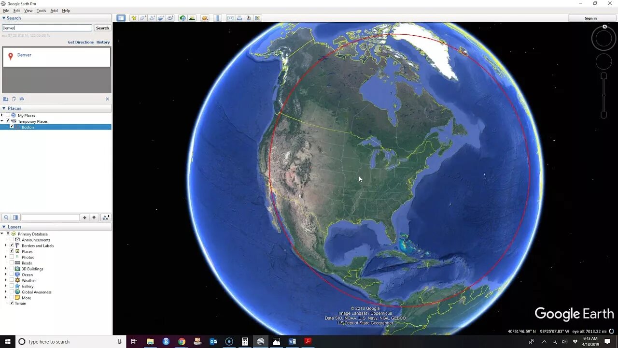Collapse the Temporary Places folder

coord(2,121)
